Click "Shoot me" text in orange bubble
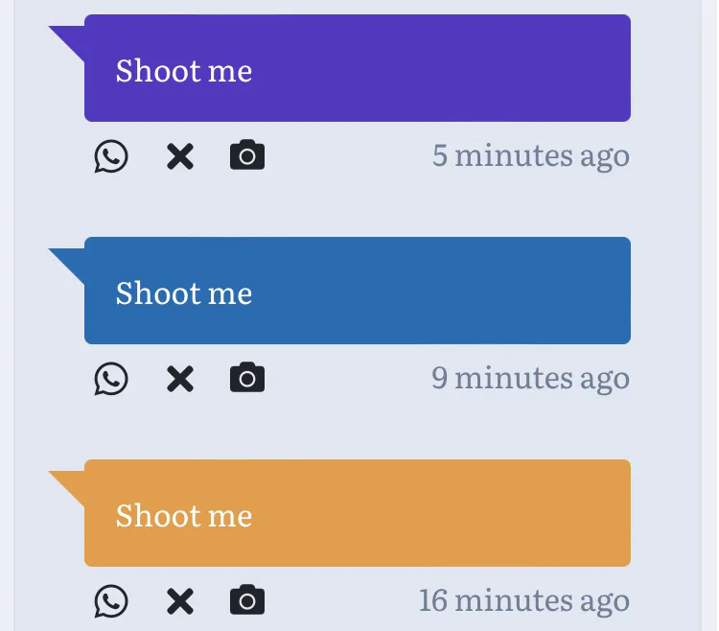Viewport: 719px width, 631px height. [x=184, y=516]
